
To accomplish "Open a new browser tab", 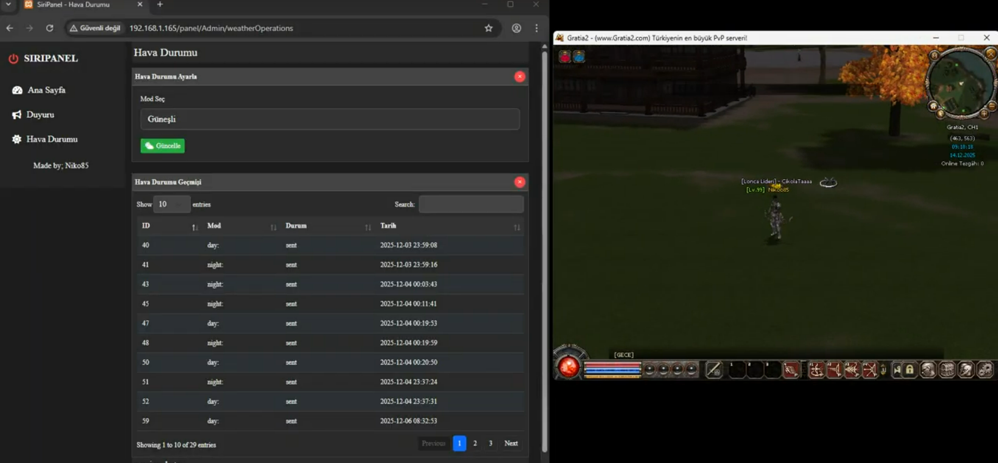I will (x=160, y=5).
